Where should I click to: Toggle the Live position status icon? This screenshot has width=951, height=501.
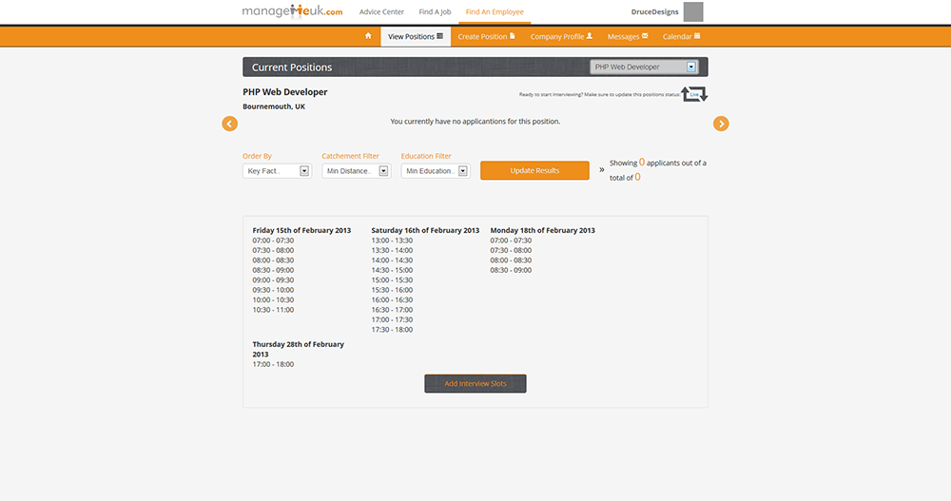point(694,94)
